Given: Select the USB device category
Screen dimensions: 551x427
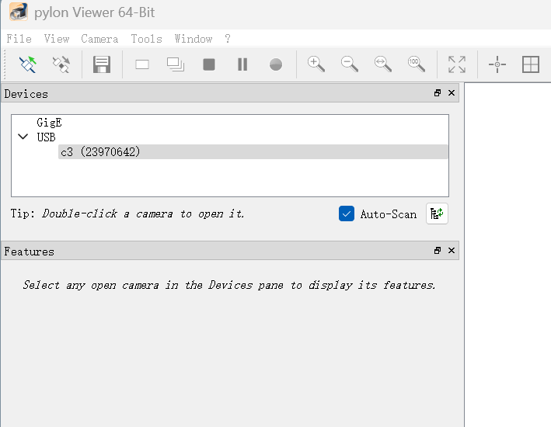Looking at the screenshot, I should coord(46,137).
